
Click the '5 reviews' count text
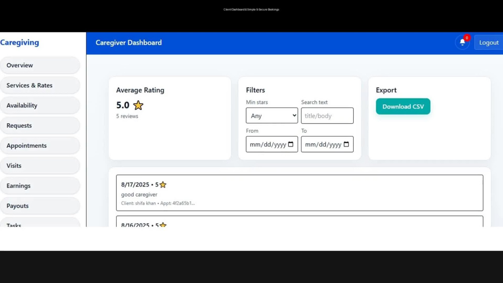pos(127,116)
